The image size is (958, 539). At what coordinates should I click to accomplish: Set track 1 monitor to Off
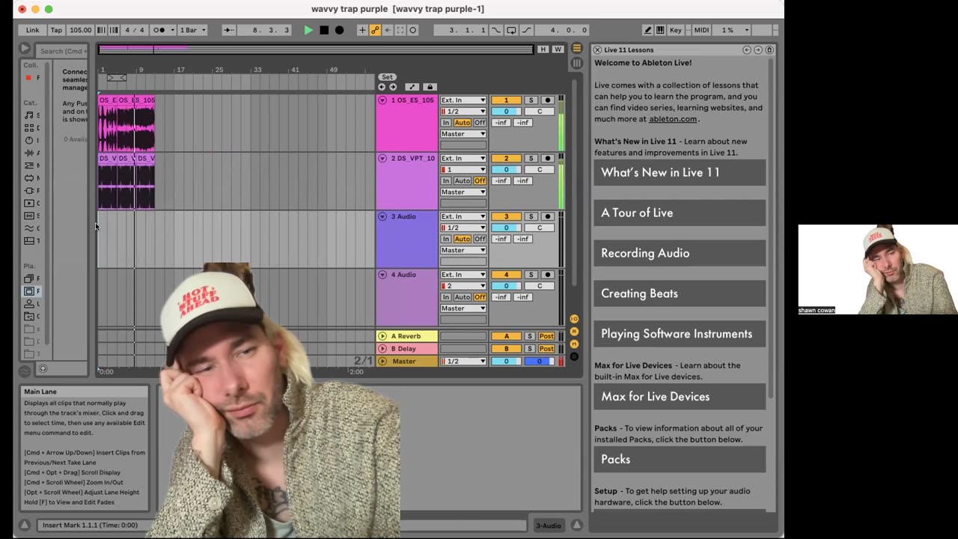click(x=480, y=123)
